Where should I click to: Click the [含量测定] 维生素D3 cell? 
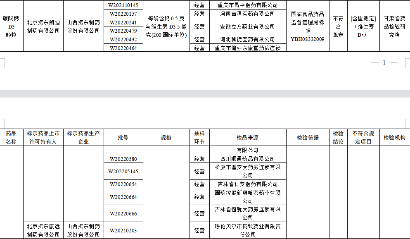pyautogui.click(x=363, y=26)
